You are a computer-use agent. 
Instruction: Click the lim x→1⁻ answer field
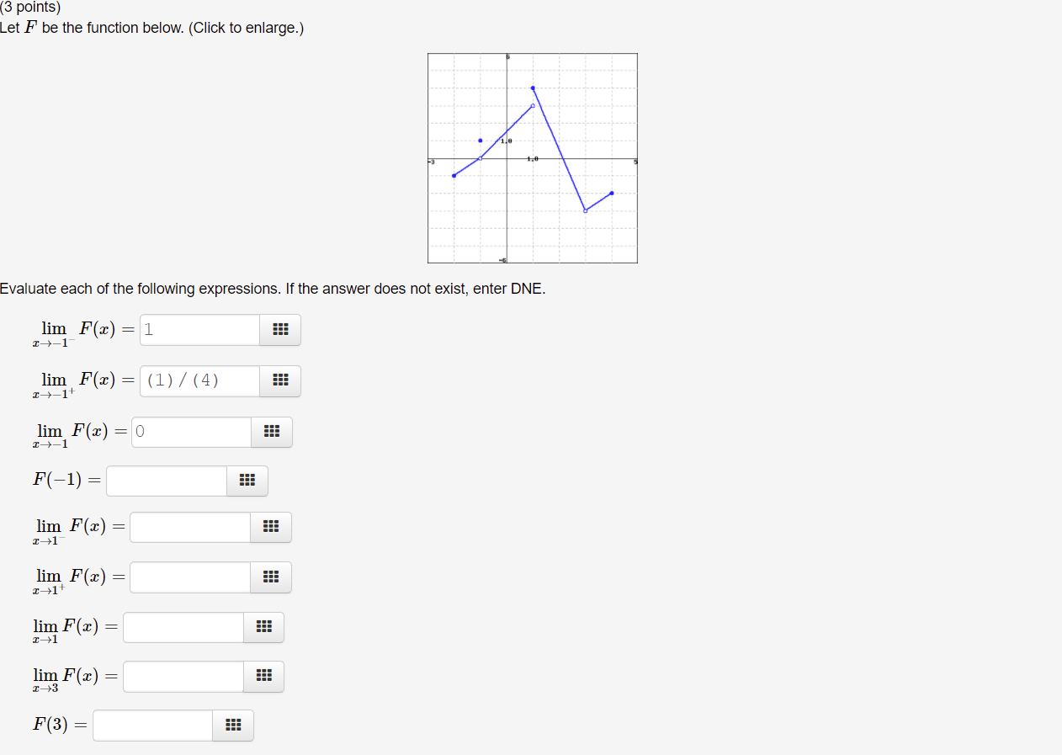click(x=189, y=527)
